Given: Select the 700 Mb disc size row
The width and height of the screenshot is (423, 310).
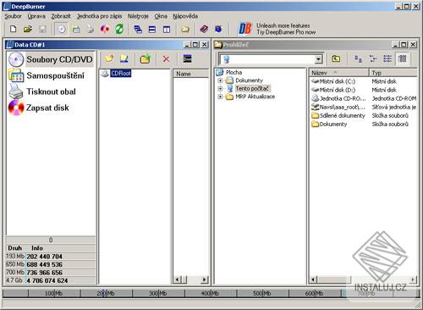Looking at the screenshot, I should point(51,273).
